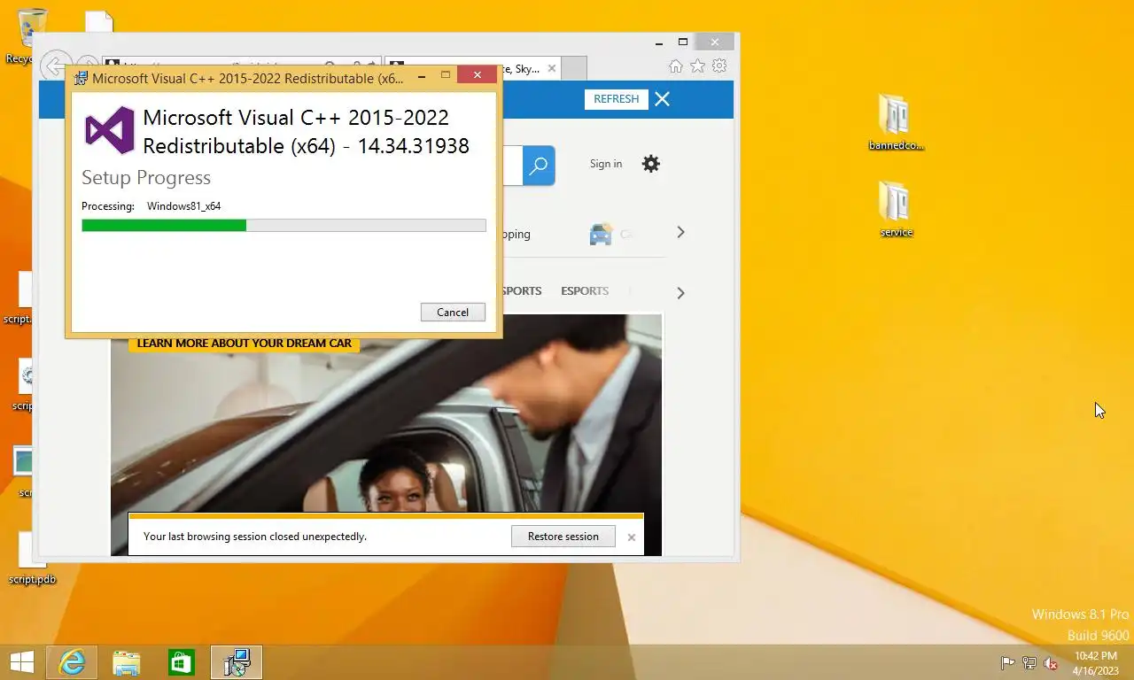Click the REFRESH button in the browser
The image size is (1134, 680).
tap(617, 99)
